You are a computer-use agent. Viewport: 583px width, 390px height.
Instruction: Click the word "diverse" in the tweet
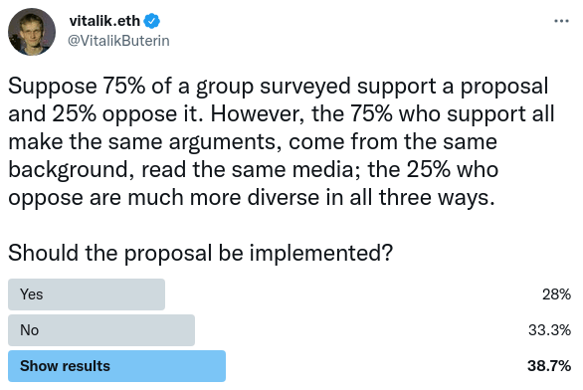[x=284, y=197]
